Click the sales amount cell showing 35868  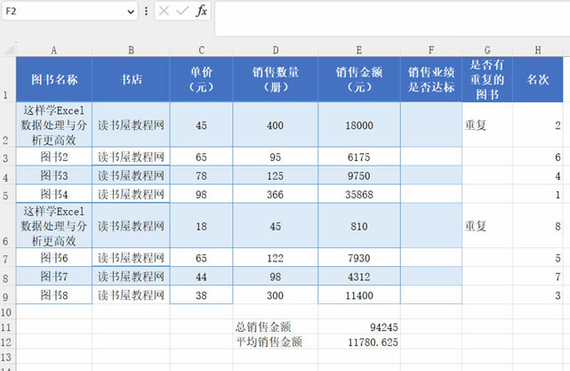(x=359, y=194)
